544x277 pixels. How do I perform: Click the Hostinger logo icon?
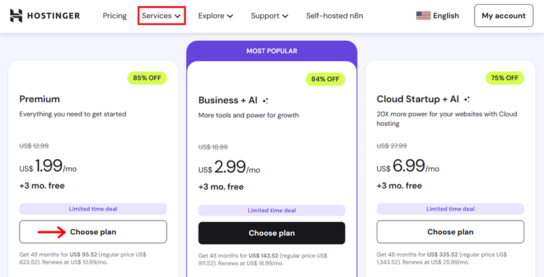click(17, 16)
